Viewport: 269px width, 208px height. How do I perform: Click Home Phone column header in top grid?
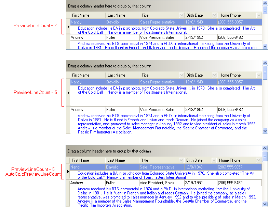click(x=240, y=15)
